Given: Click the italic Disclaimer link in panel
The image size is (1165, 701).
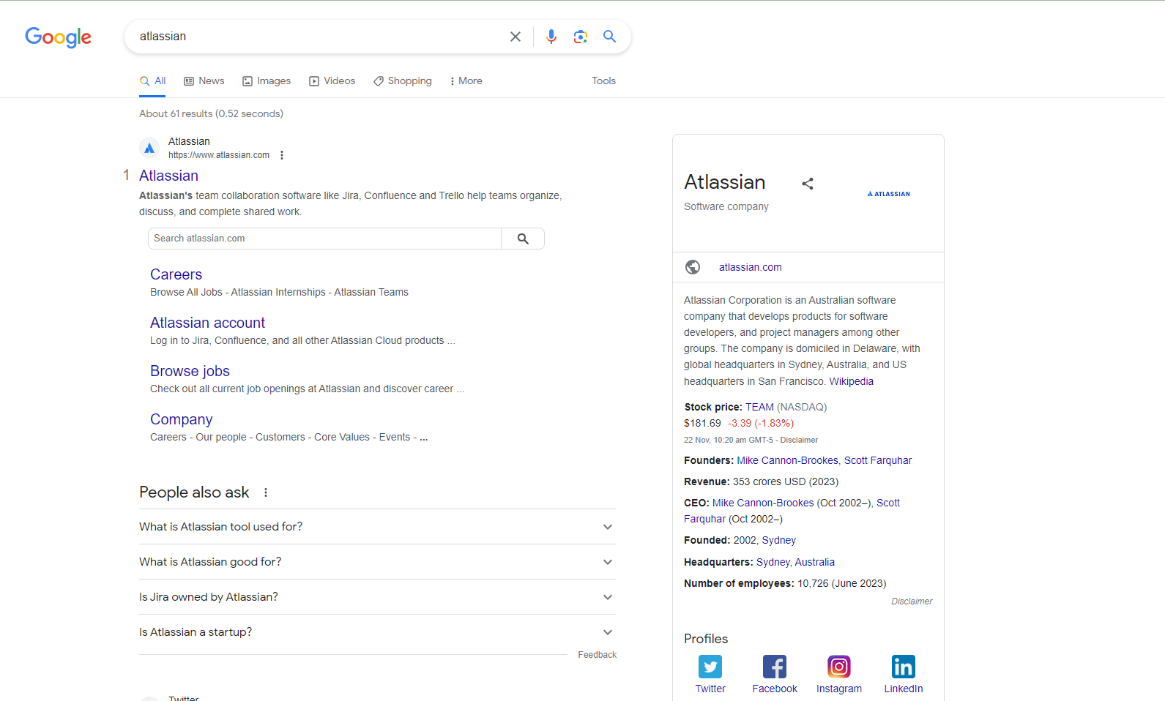Looking at the screenshot, I should click(x=912, y=601).
